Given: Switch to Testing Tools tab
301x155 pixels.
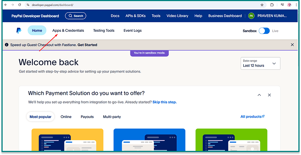Looking at the screenshot, I should tap(104, 31).
